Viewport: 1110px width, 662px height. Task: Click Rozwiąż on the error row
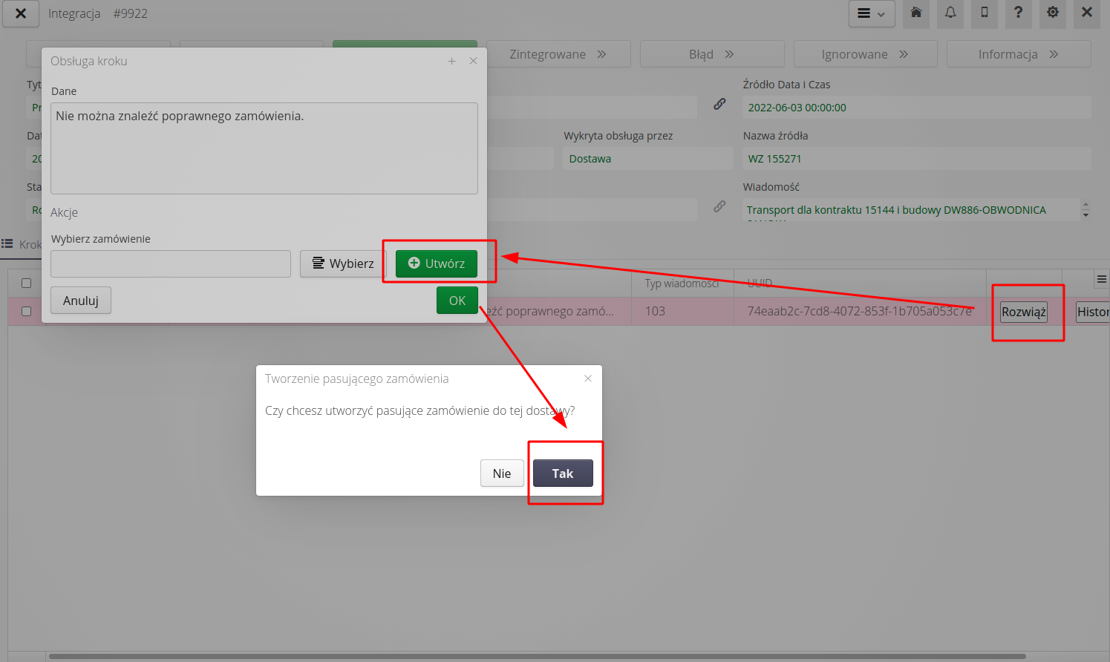pyautogui.click(x=1023, y=312)
